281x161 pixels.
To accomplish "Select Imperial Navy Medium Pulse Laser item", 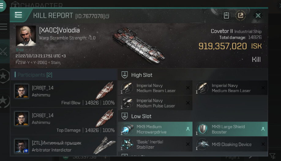I will (155, 103).
